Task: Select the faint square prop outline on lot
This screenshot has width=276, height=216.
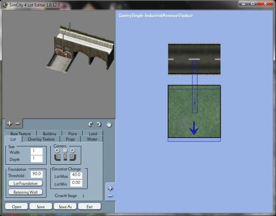Action: 184,122
